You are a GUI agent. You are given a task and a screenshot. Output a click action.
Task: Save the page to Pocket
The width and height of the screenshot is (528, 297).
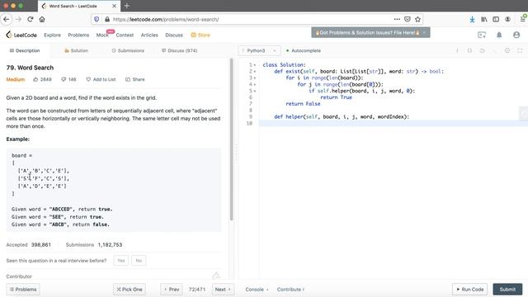(x=408, y=19)
